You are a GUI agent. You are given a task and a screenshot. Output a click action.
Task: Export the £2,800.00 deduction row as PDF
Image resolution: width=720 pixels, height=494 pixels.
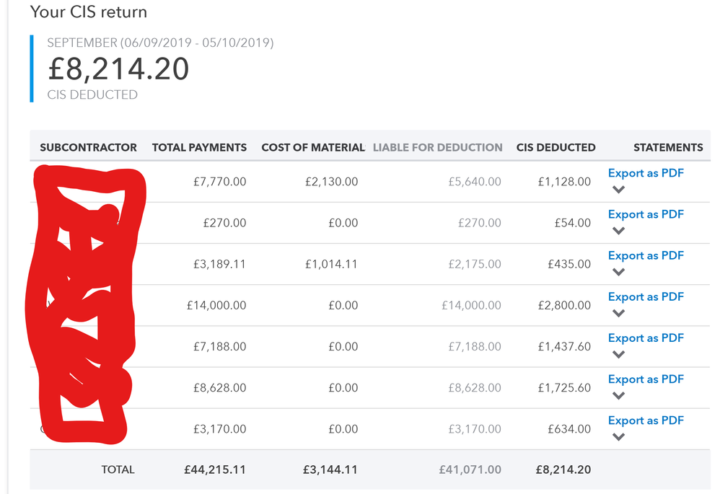click(x=646, y=296)
